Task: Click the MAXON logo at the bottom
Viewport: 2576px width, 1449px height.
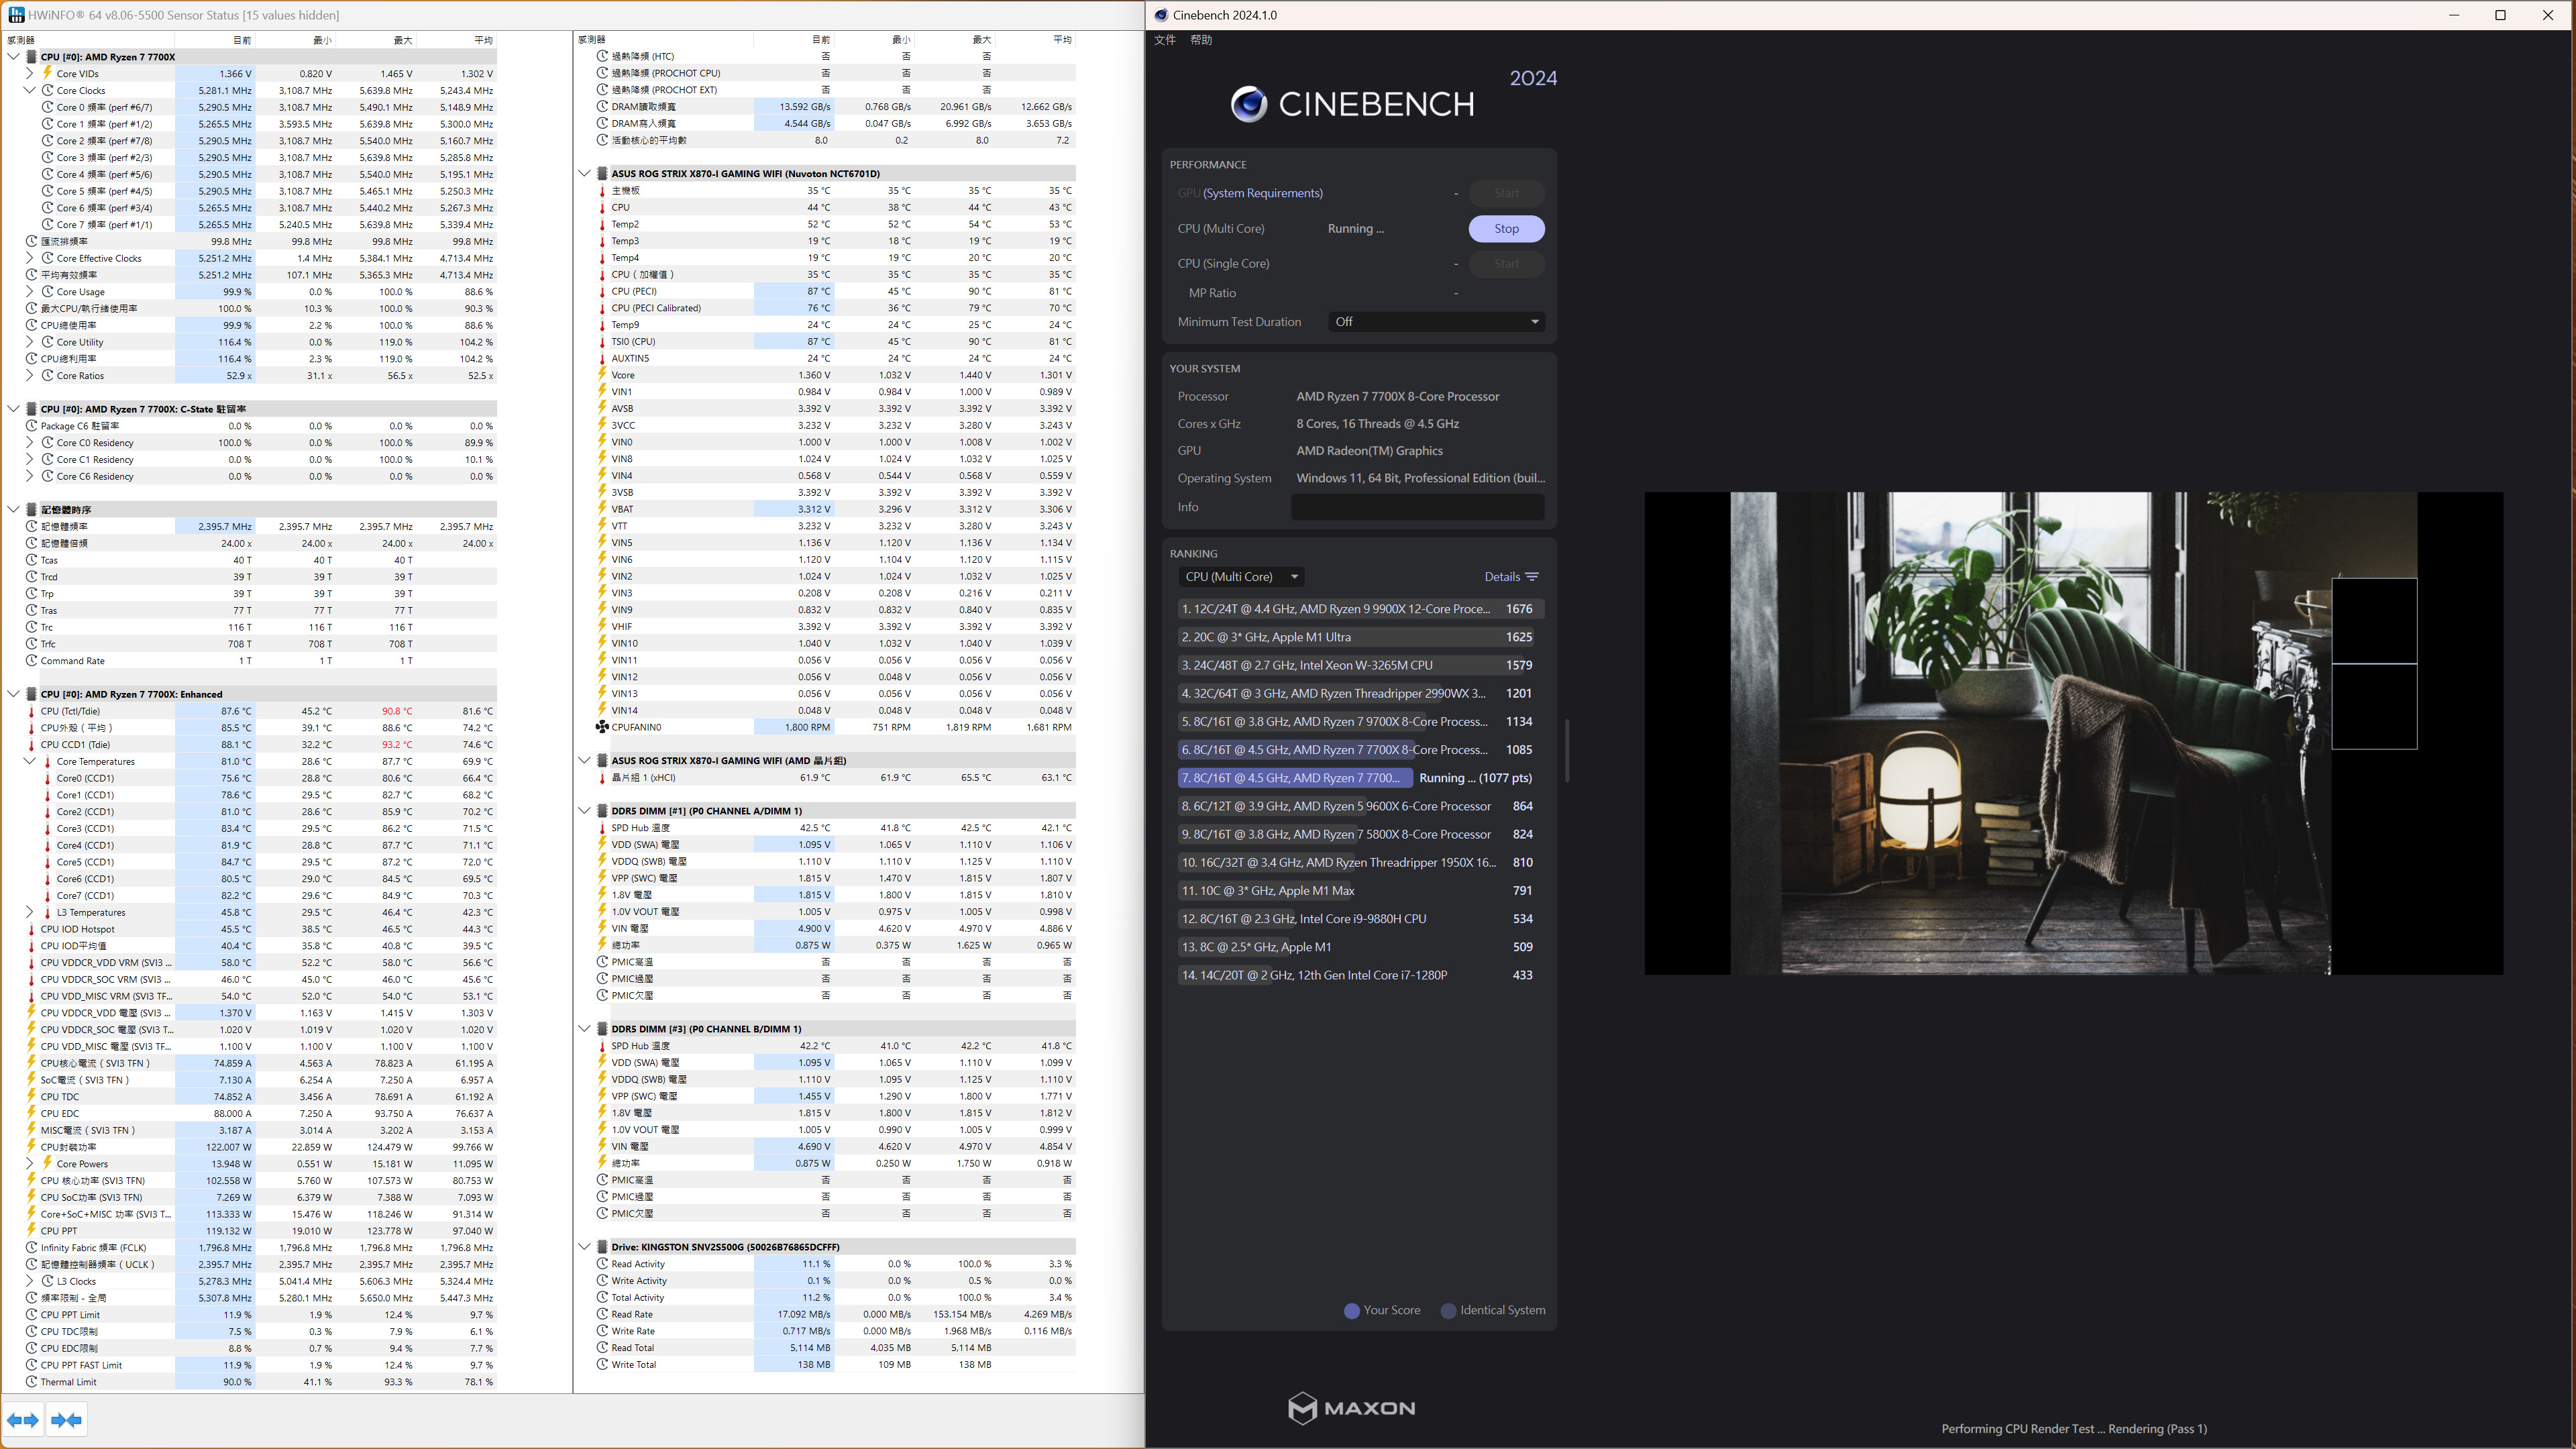Action: pos(1352,1408)
